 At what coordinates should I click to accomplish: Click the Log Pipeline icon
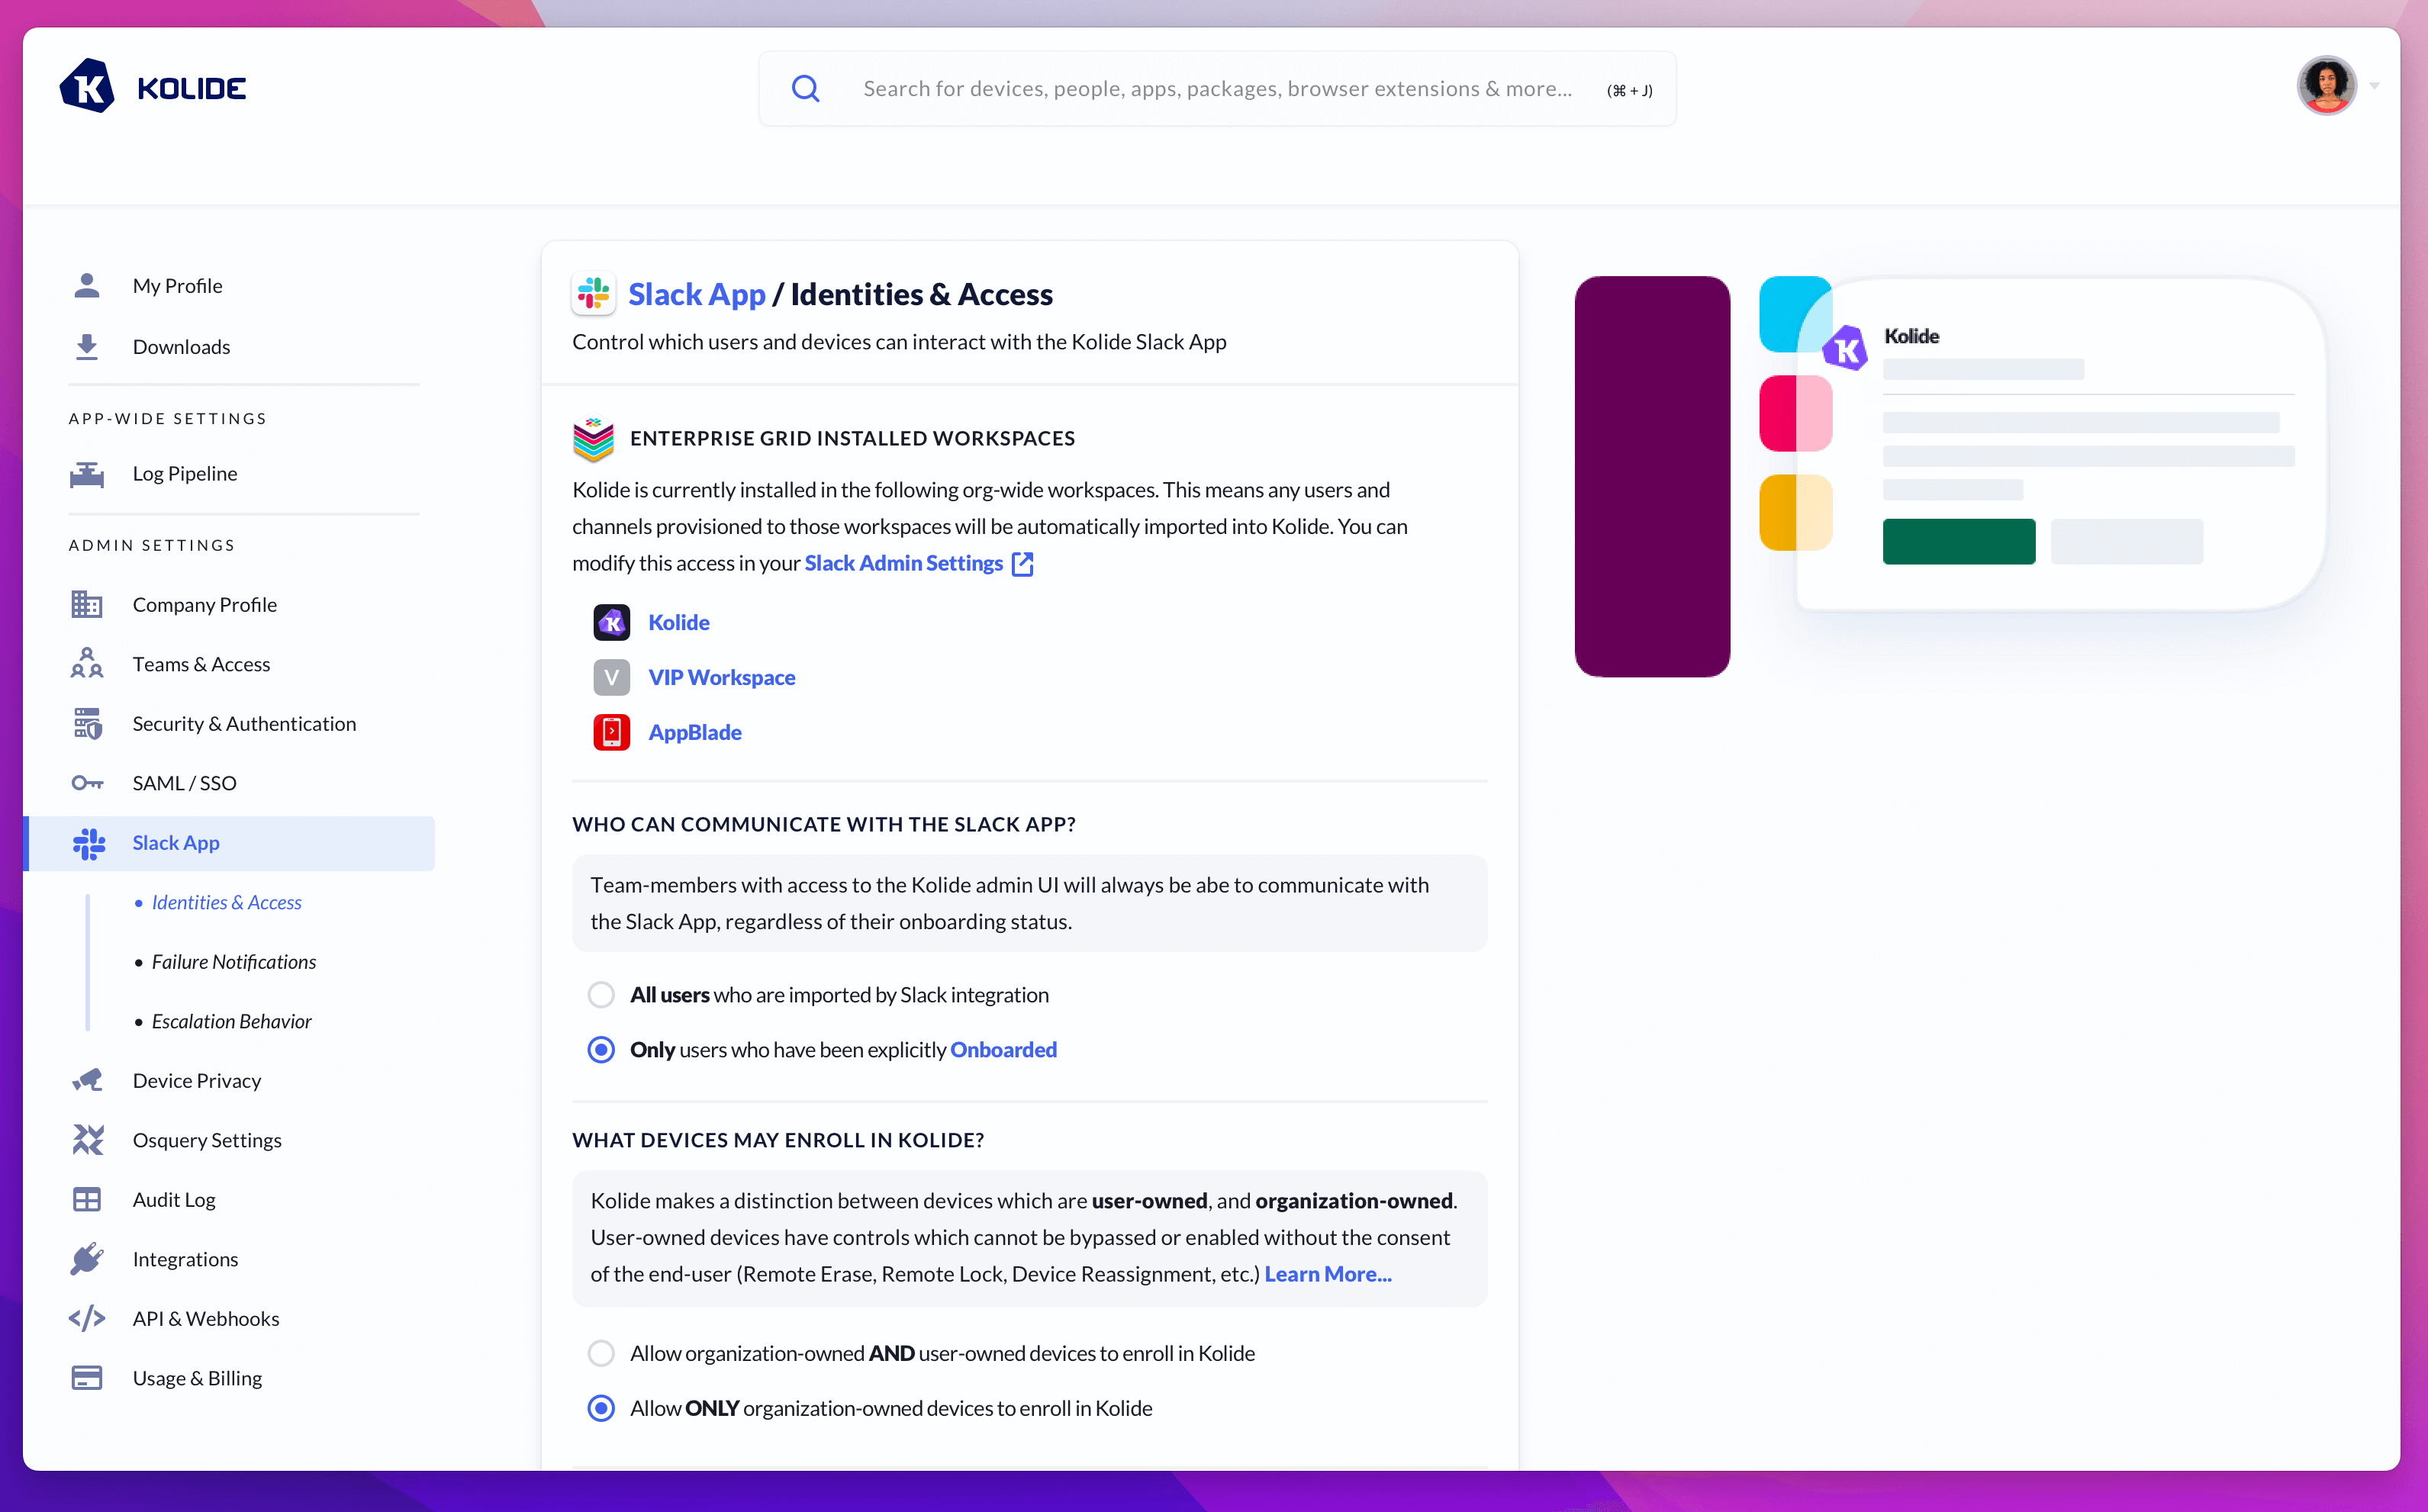tap(87, 474)
